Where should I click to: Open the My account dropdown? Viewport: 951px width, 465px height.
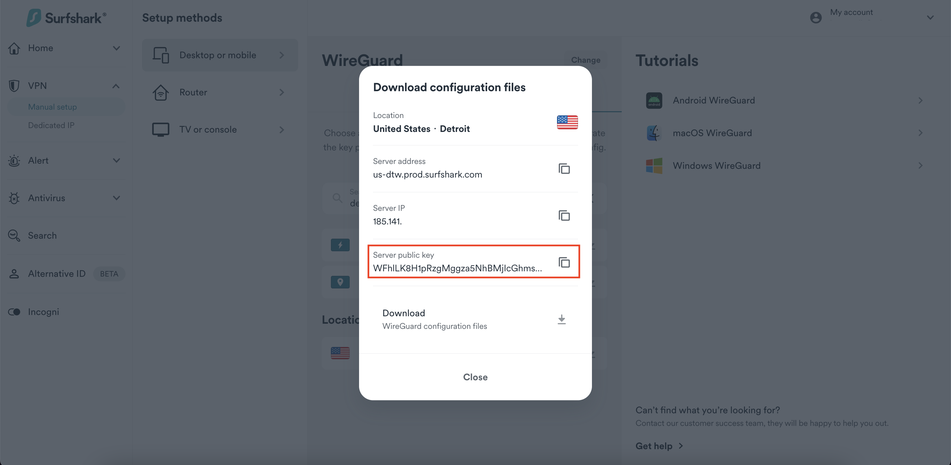click(930, 17)
